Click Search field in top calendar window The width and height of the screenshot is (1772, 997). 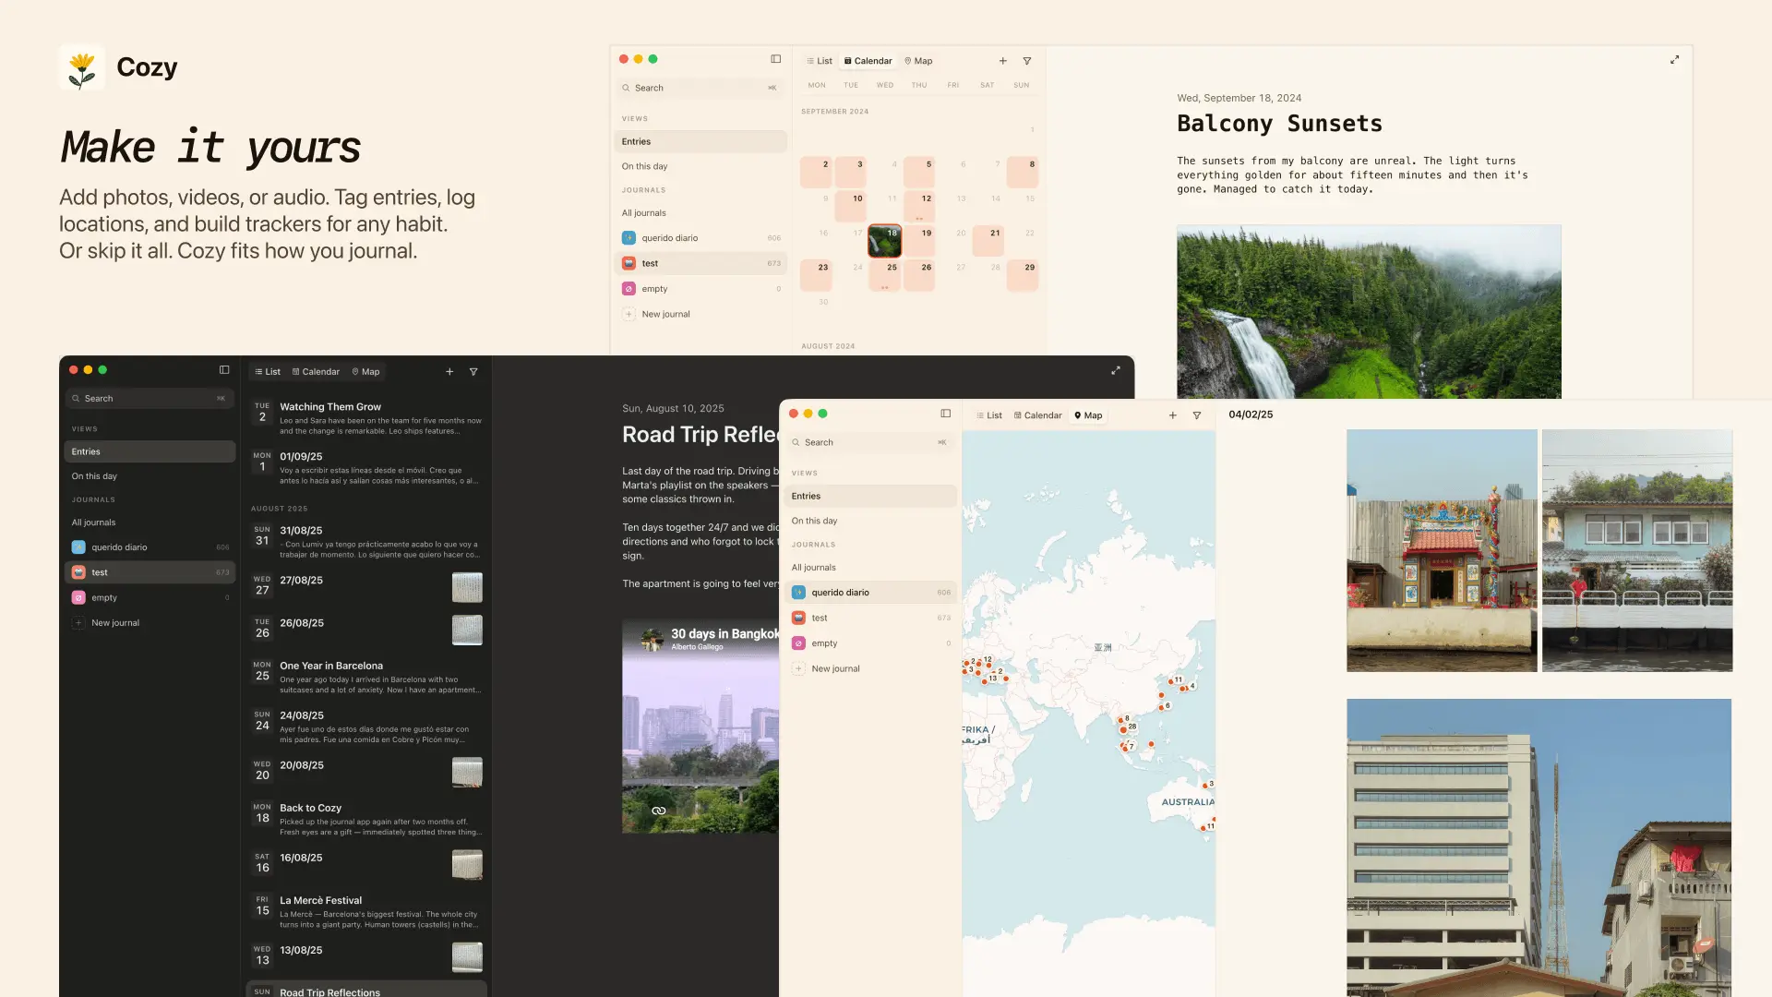[x=700, y=88]
